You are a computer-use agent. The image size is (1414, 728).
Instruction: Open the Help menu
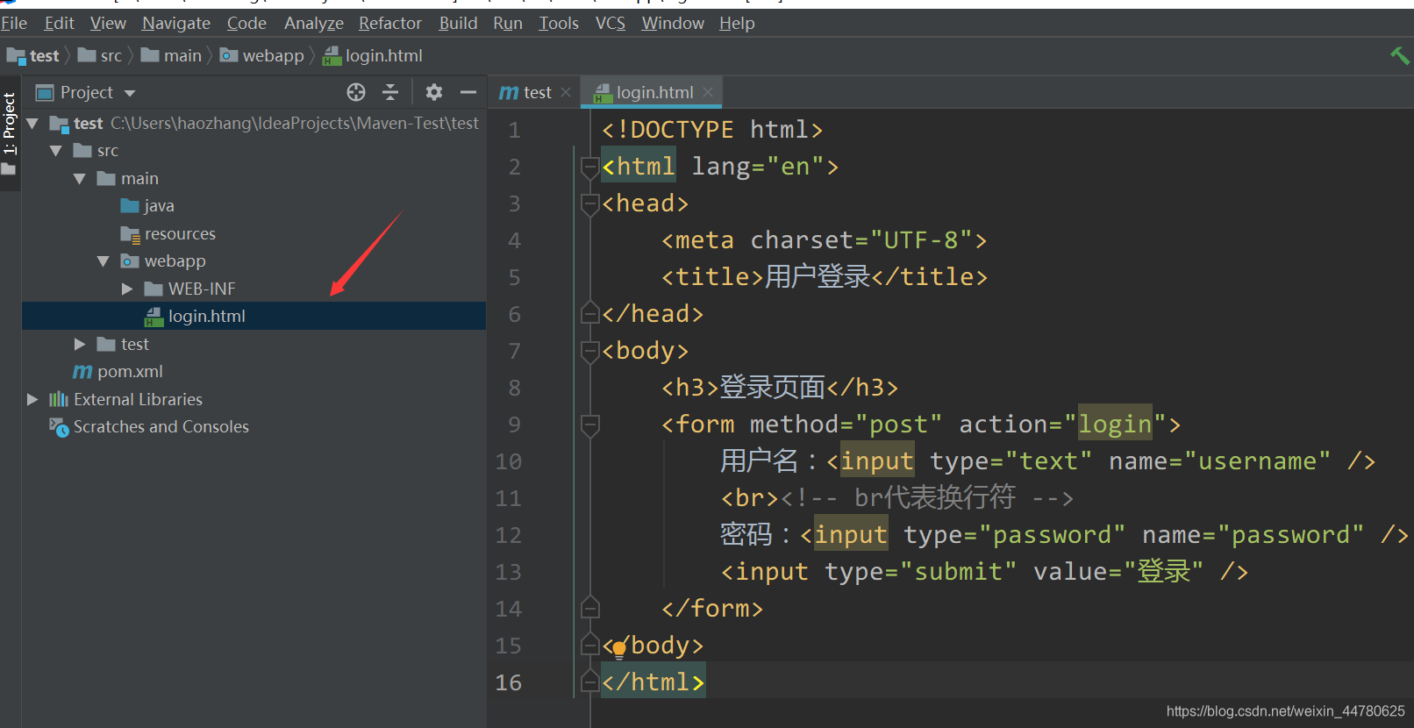(x=737, y=23)
